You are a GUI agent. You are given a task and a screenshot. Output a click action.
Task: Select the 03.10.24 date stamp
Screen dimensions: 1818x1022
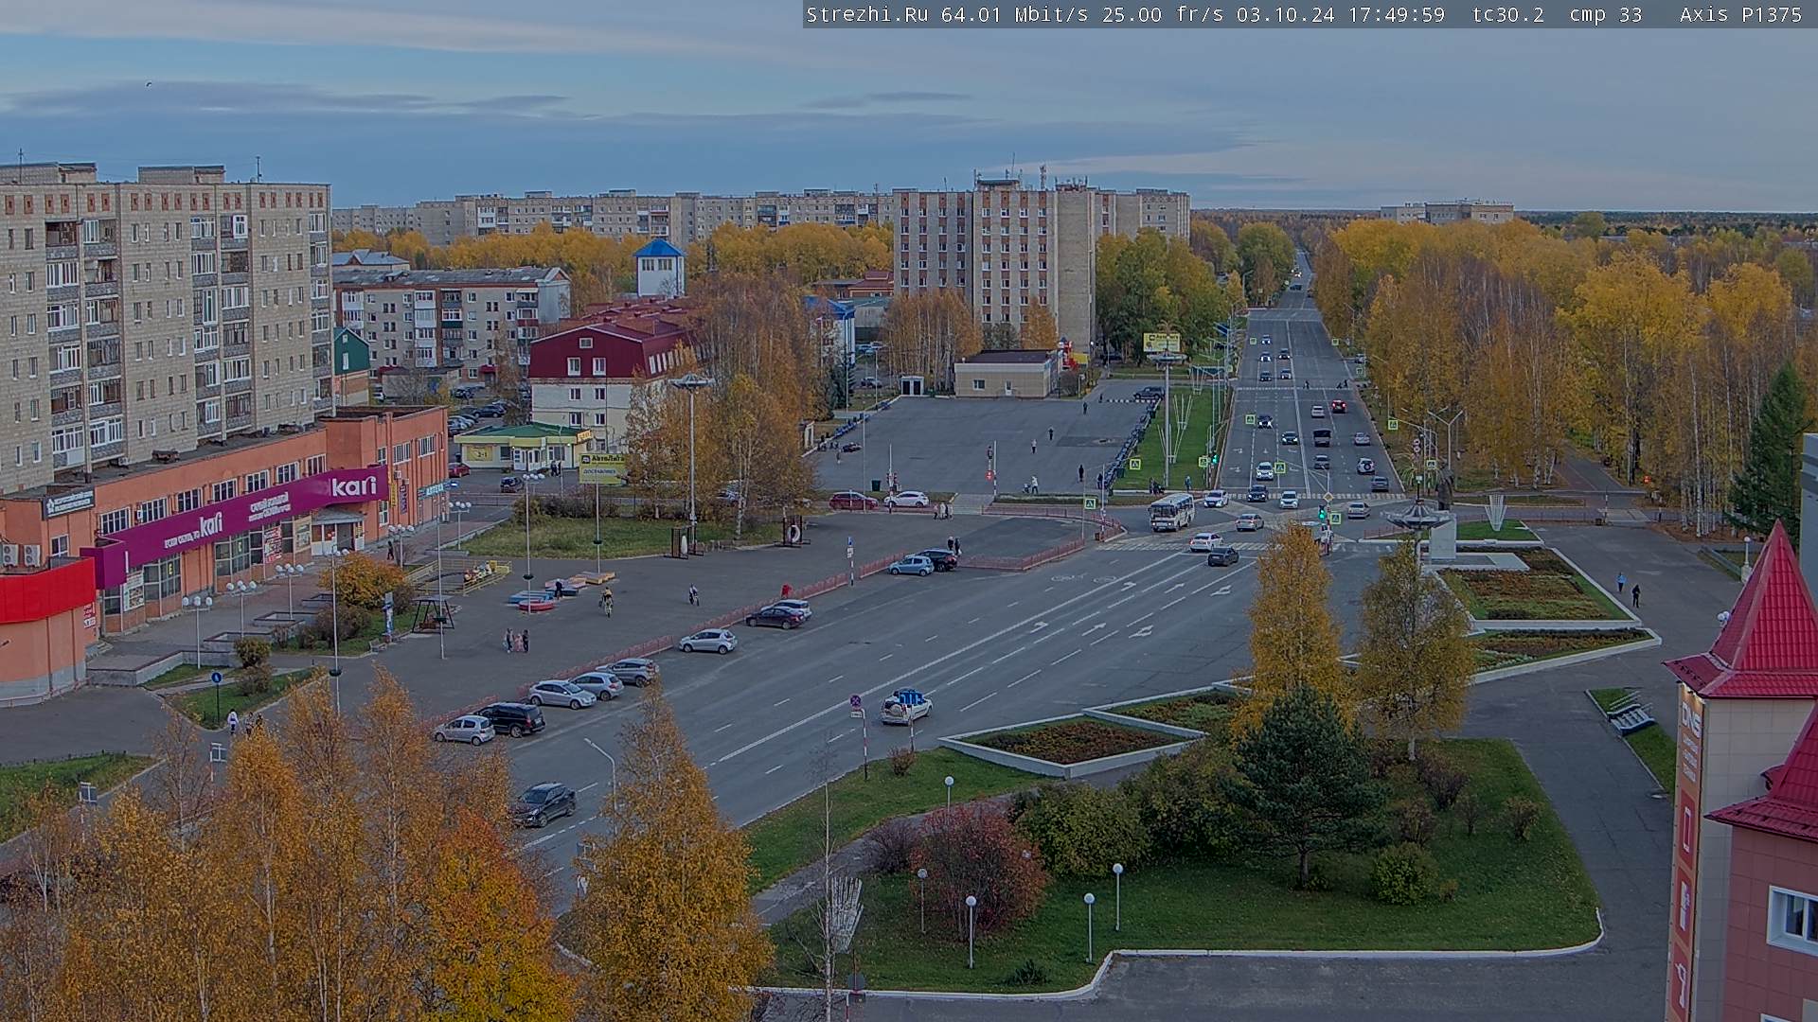[1285, 14]
